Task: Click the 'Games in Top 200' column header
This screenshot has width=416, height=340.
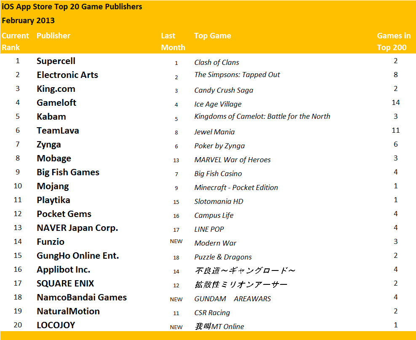Action: 393,41
